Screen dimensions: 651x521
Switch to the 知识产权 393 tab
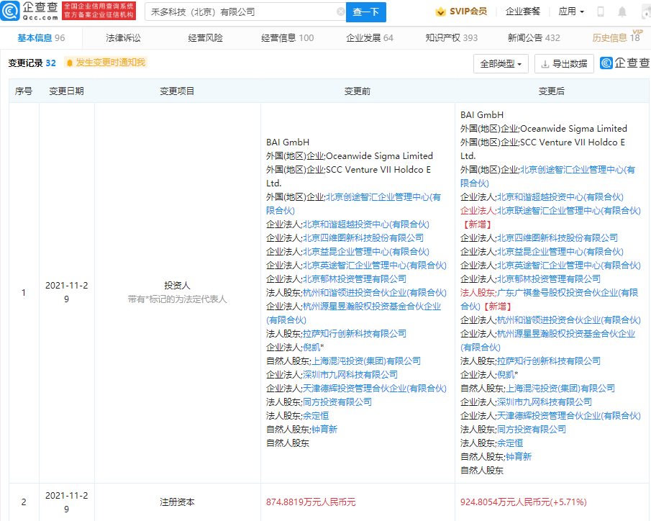coord(452,38)
